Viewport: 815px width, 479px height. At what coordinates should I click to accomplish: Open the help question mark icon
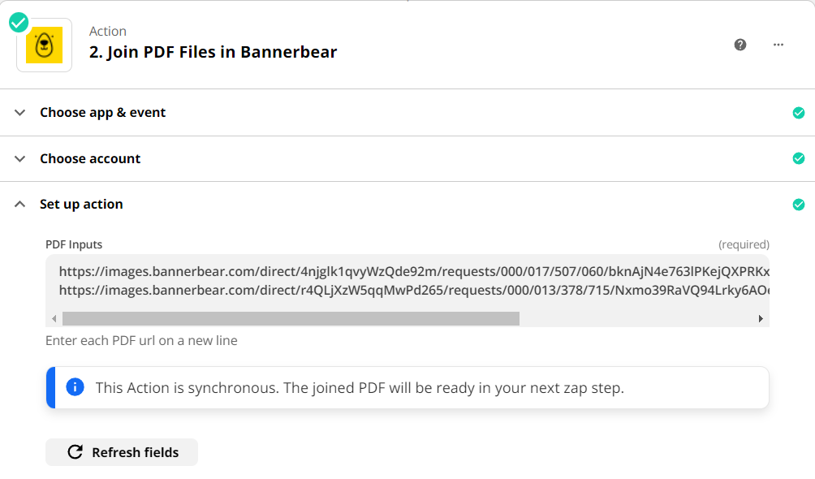(x=740, y=45)
